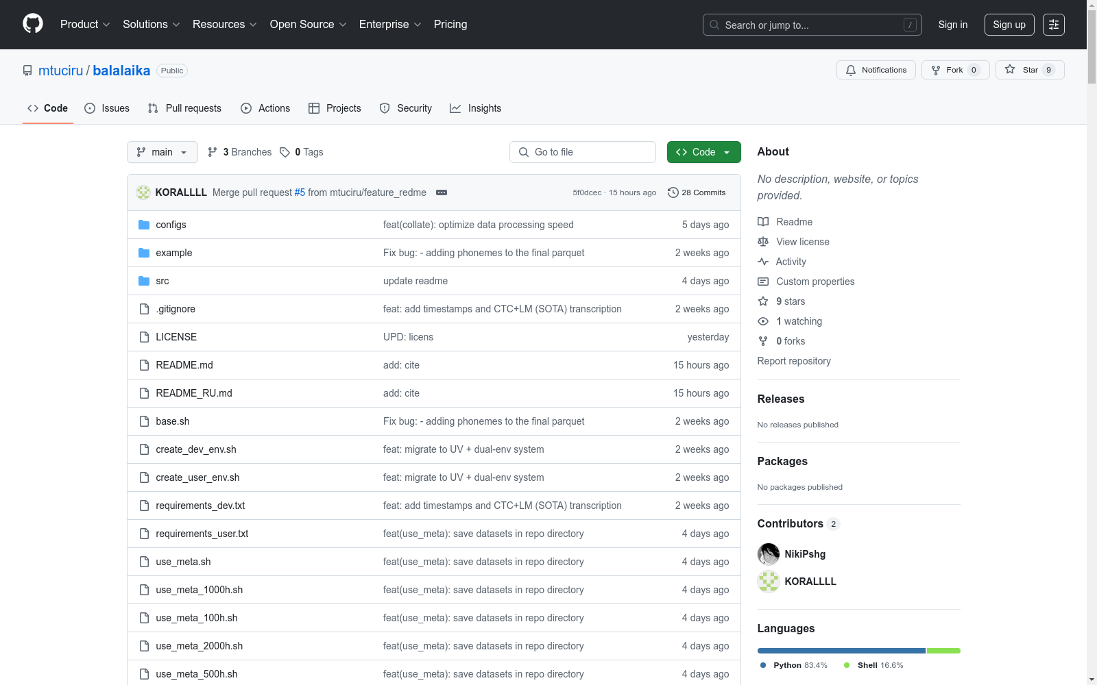The image size is (1097, 685).
Task: Click NikiPshg contributor avatar
Action: click(769, 554)
